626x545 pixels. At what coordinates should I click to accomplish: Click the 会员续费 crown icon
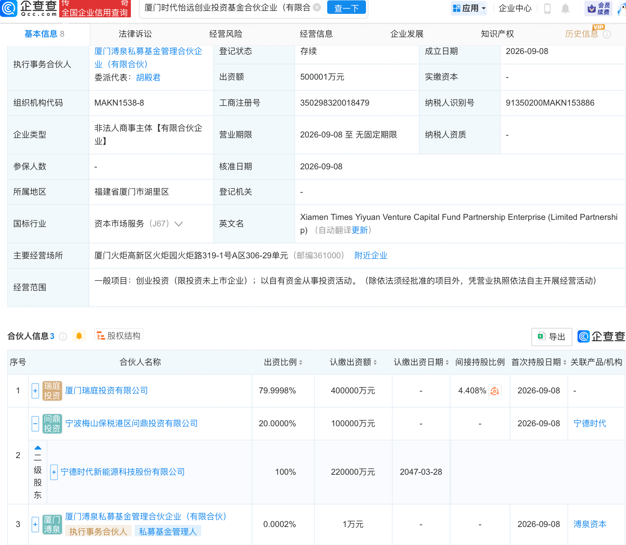pos(598,8)
